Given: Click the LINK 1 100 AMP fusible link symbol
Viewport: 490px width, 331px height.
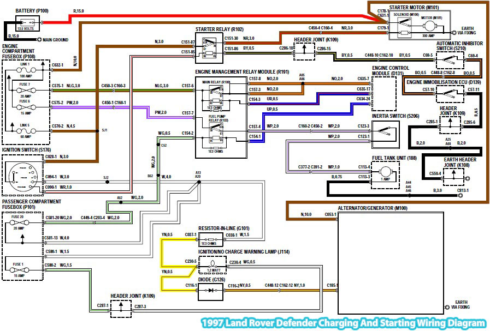Looking at the screenshot, I should 26,70.
